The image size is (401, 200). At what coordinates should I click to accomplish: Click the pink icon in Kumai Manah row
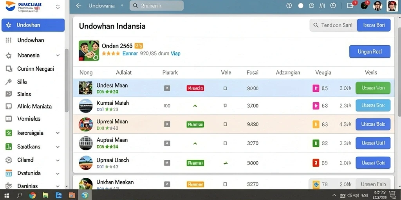tap(316, 105)
